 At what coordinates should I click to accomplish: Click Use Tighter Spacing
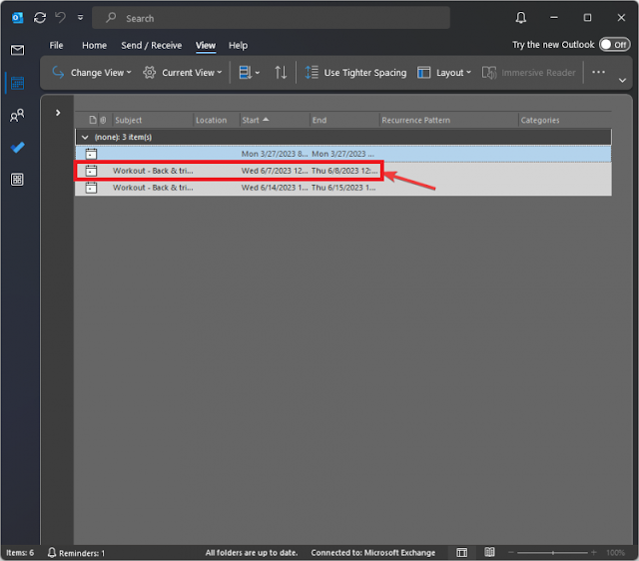point(355,73)
